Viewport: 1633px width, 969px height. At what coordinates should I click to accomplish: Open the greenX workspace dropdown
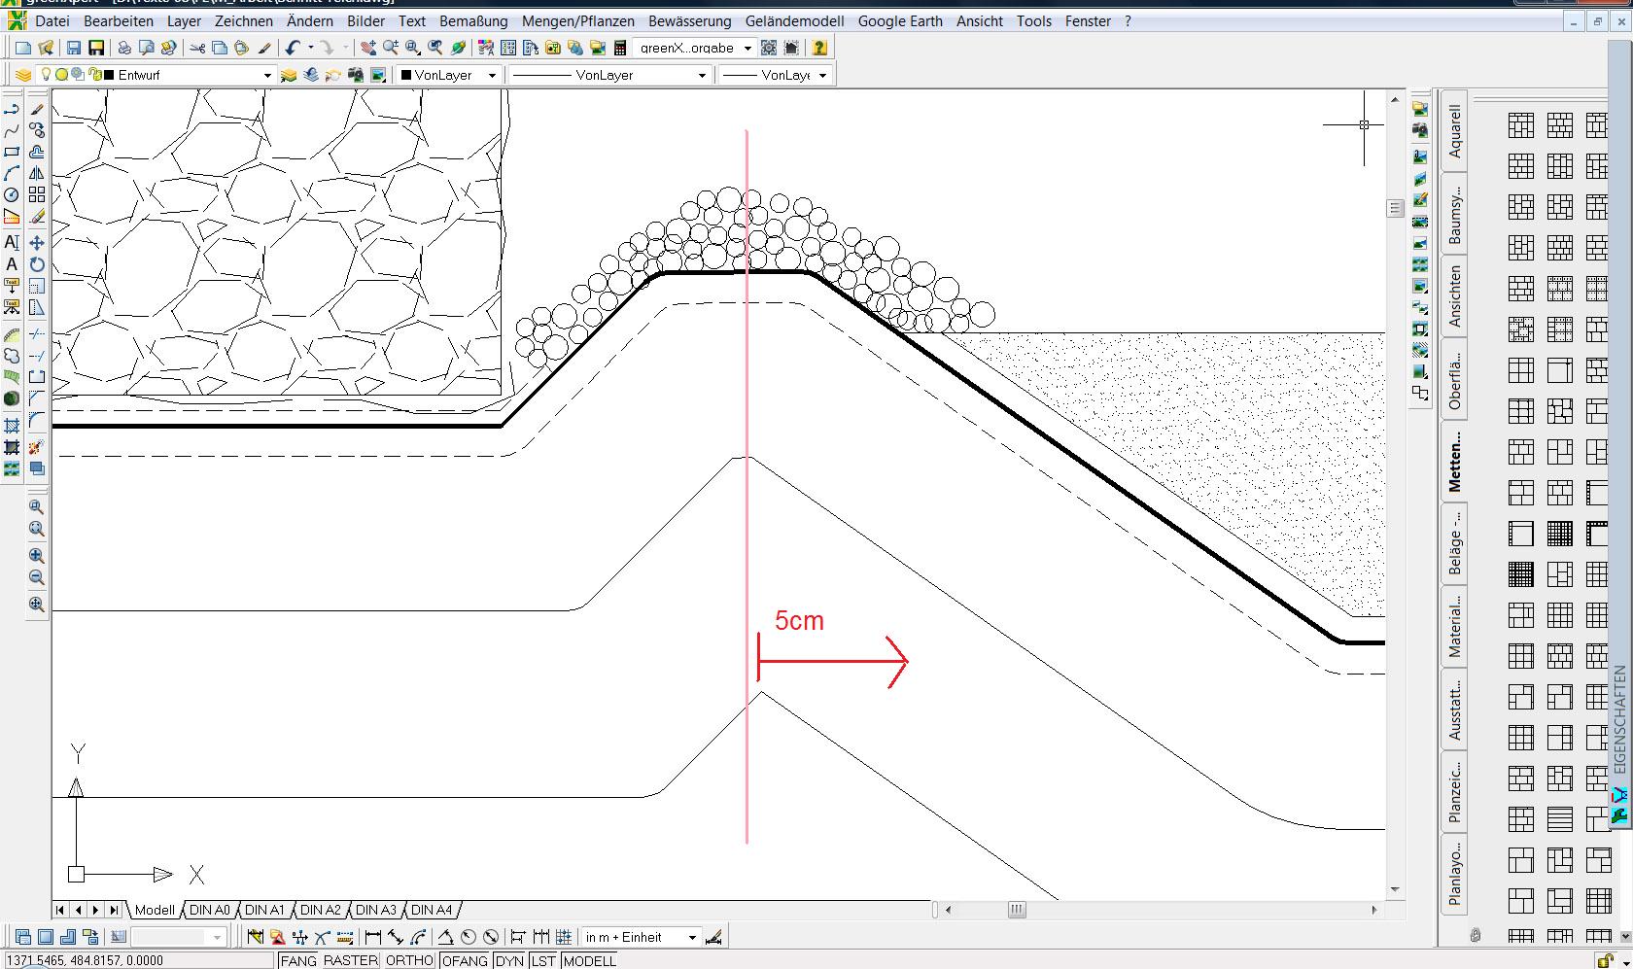coord(747,48)
